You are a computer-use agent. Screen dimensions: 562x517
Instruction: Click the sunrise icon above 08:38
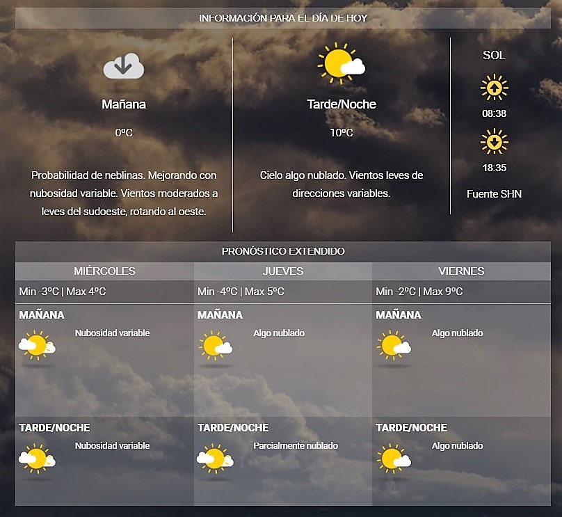(495, 88)
